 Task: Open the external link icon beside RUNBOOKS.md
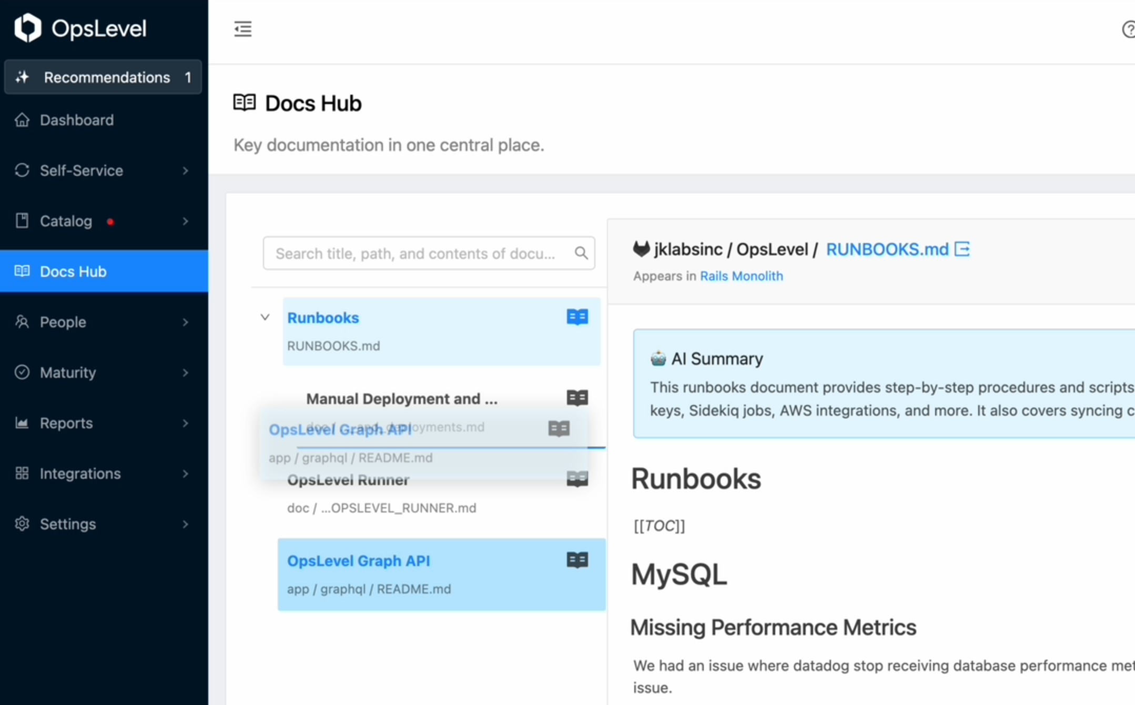(x=962, y=249)
